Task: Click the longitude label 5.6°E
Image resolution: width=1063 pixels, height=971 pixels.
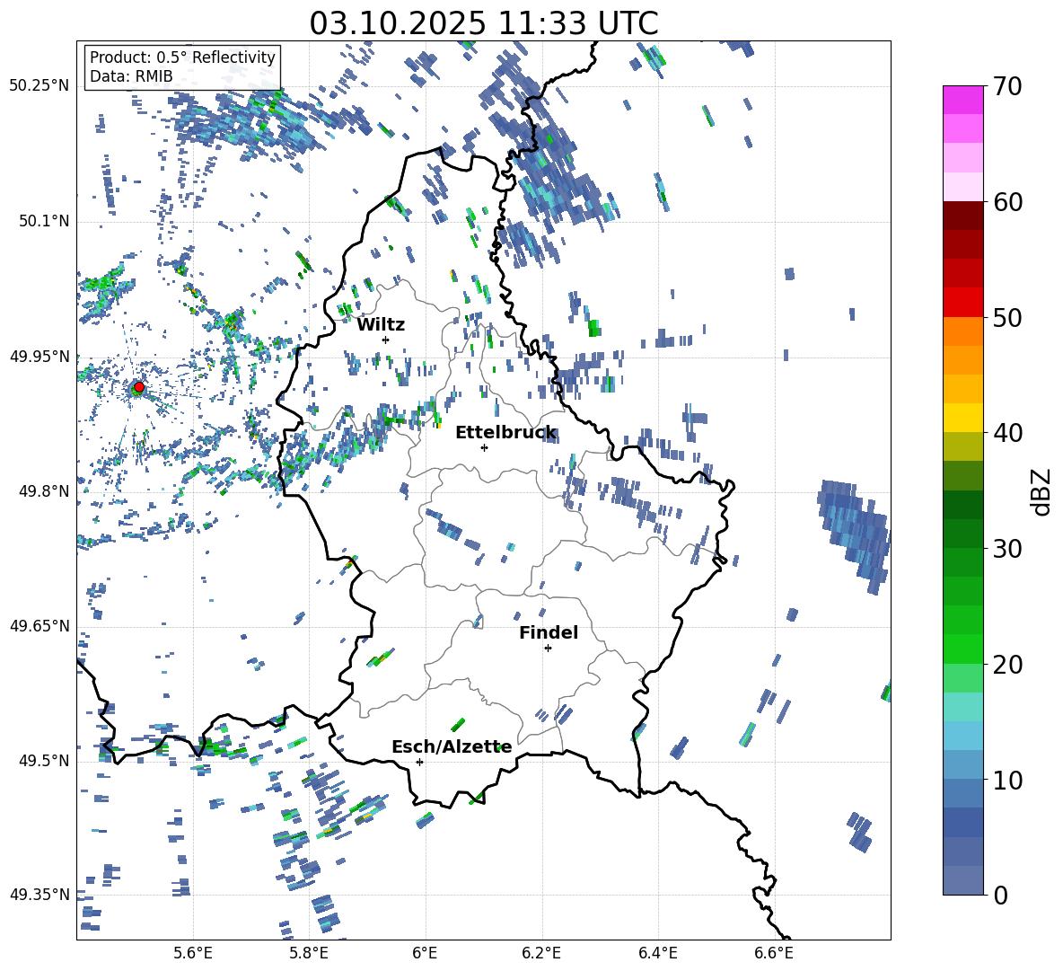Action: (x=193, y=953)
